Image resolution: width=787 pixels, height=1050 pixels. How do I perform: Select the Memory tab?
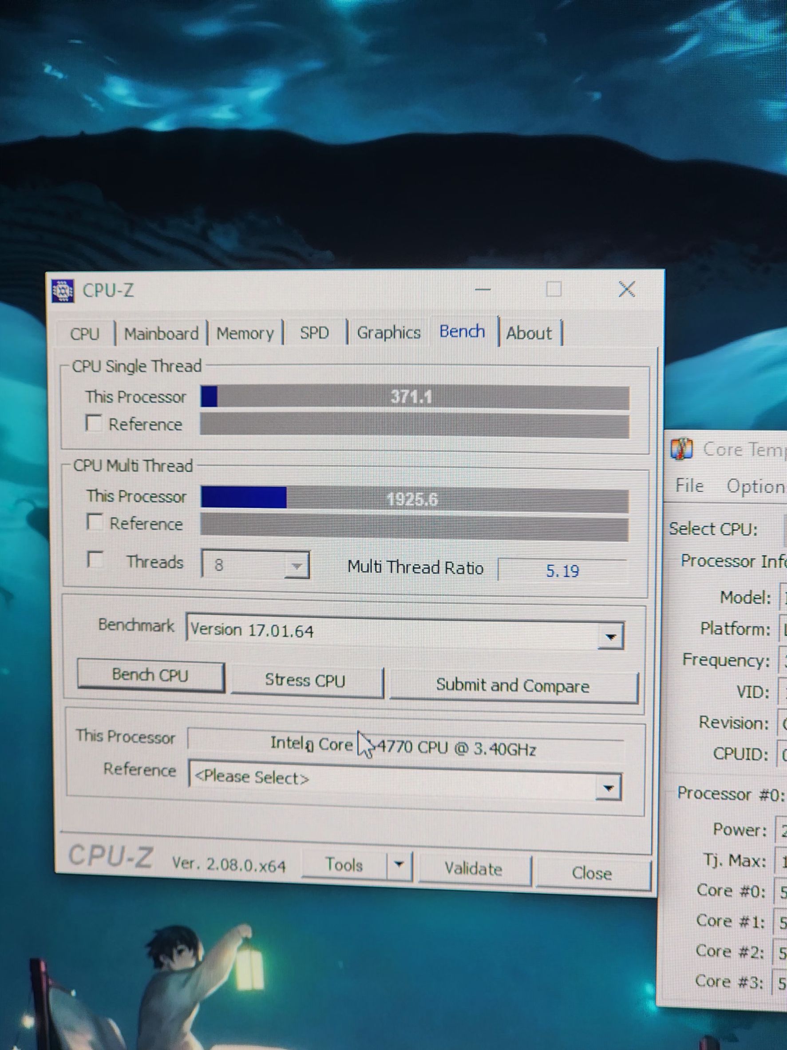[245, 333]
